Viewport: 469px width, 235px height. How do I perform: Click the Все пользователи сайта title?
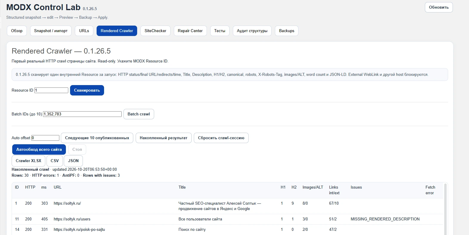click(200, 219)
